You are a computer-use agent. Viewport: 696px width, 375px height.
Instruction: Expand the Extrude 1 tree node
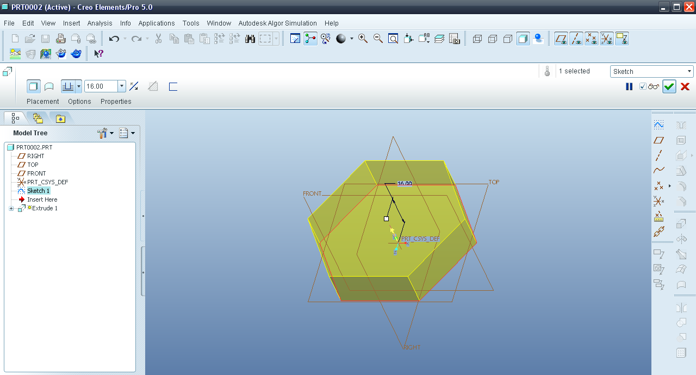pos(11,209)
